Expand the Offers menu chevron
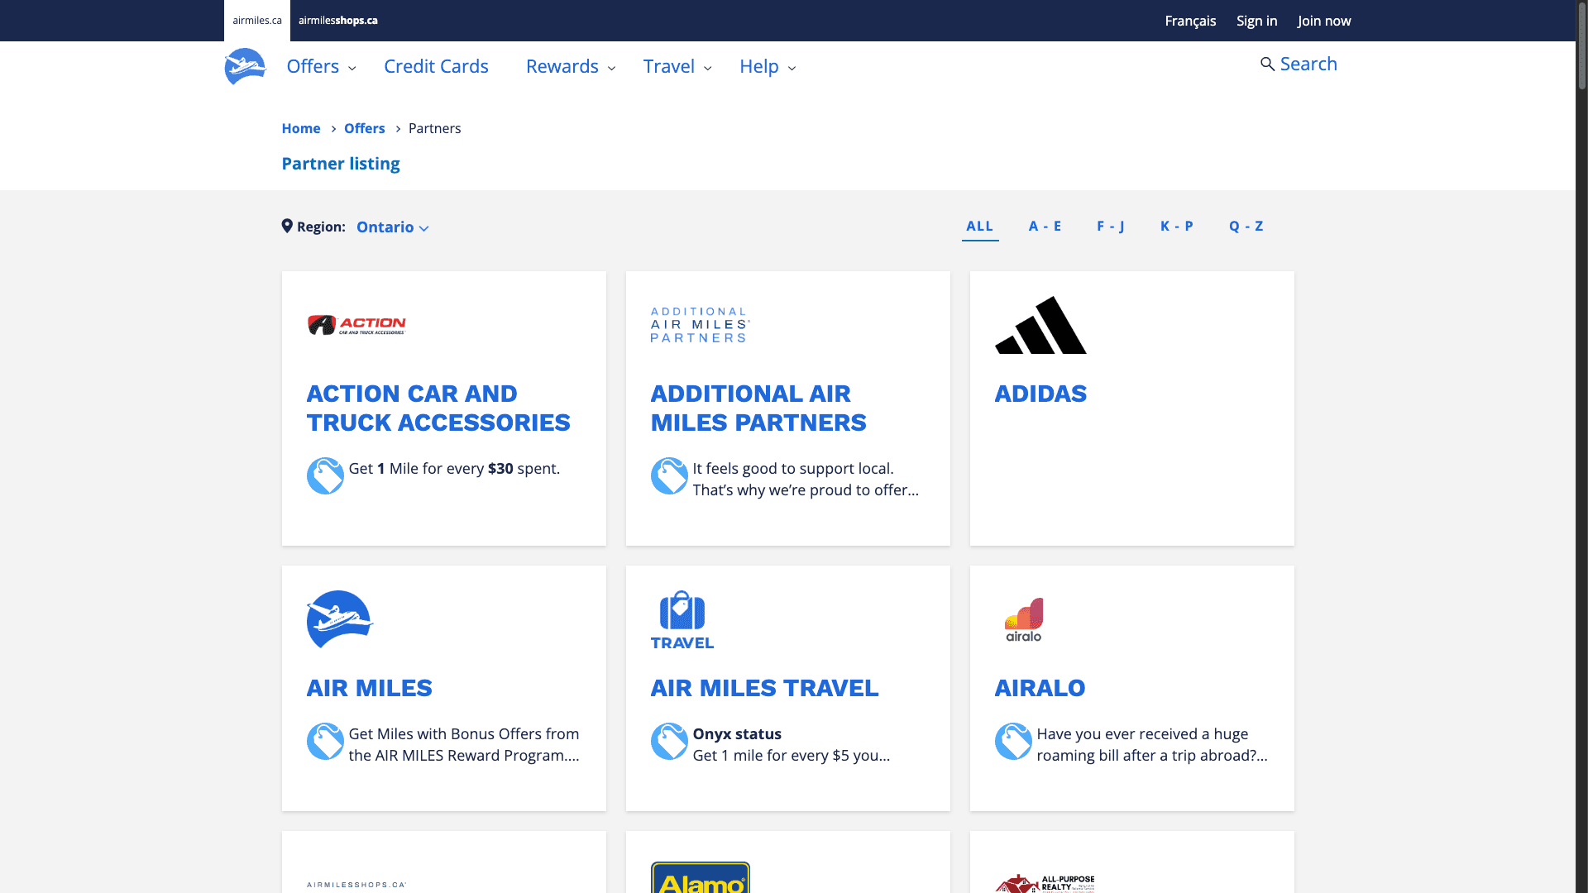The width and height of the screenshot is (1588, 893). (x=352, y=69)
